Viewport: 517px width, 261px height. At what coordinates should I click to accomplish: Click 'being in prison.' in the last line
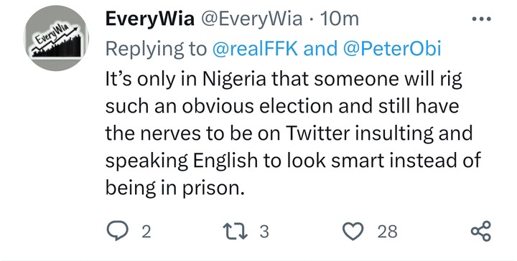175,189
